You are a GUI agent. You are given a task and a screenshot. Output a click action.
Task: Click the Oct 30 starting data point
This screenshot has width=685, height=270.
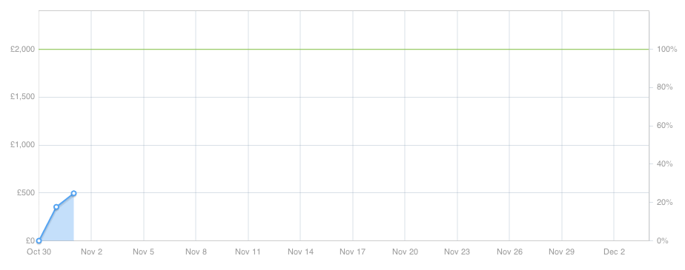coord(39,240)
